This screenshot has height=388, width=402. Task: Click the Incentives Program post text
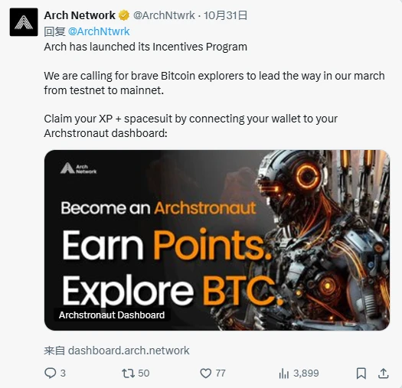[200, 47]
